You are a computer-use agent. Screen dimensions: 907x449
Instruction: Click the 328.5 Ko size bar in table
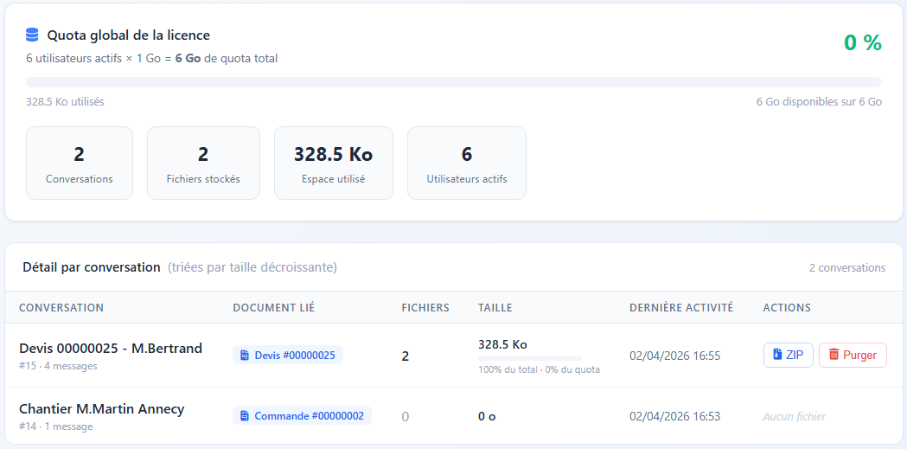tap(529, 358)
